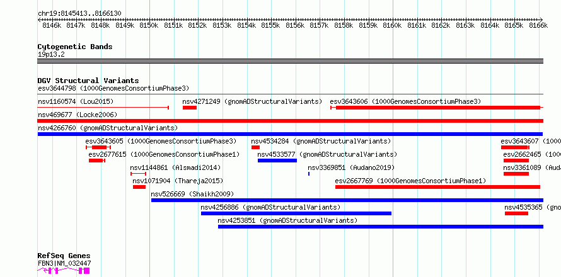Open variant nsv4253851 label
The height and width of the screenshot is (277, 561).
tap(287, 220)
